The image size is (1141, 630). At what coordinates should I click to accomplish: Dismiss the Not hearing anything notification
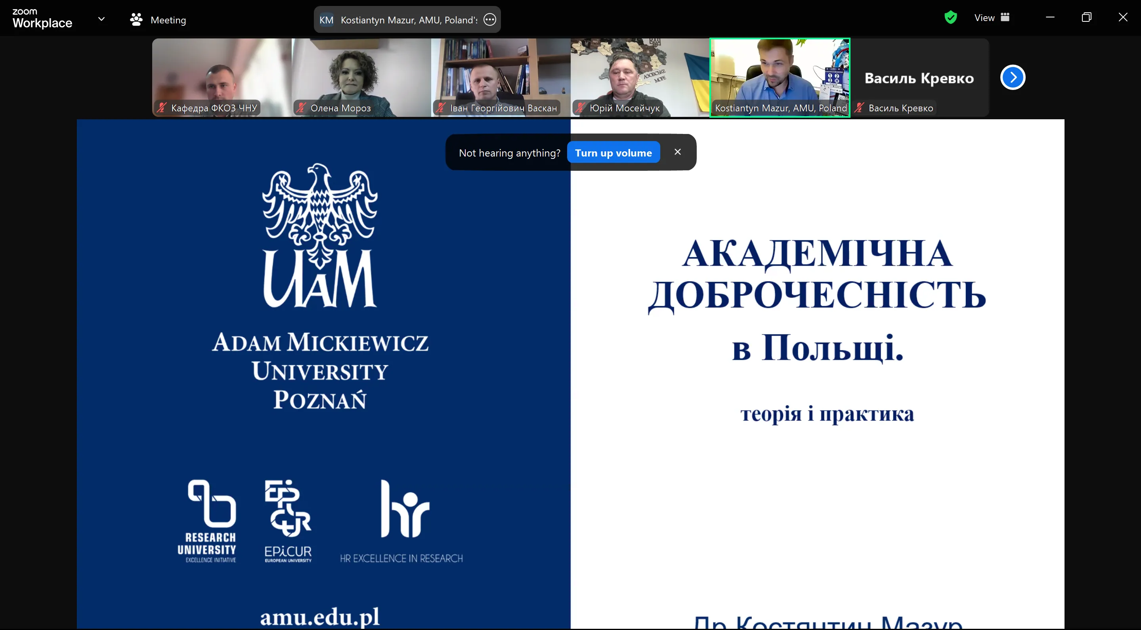pyautogui.click(x=677, y=152)
